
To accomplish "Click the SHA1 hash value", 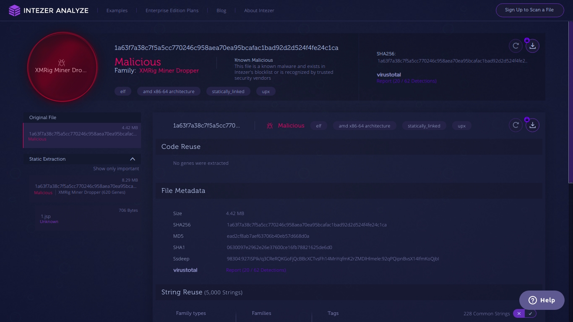I will [x=279, y=247].
